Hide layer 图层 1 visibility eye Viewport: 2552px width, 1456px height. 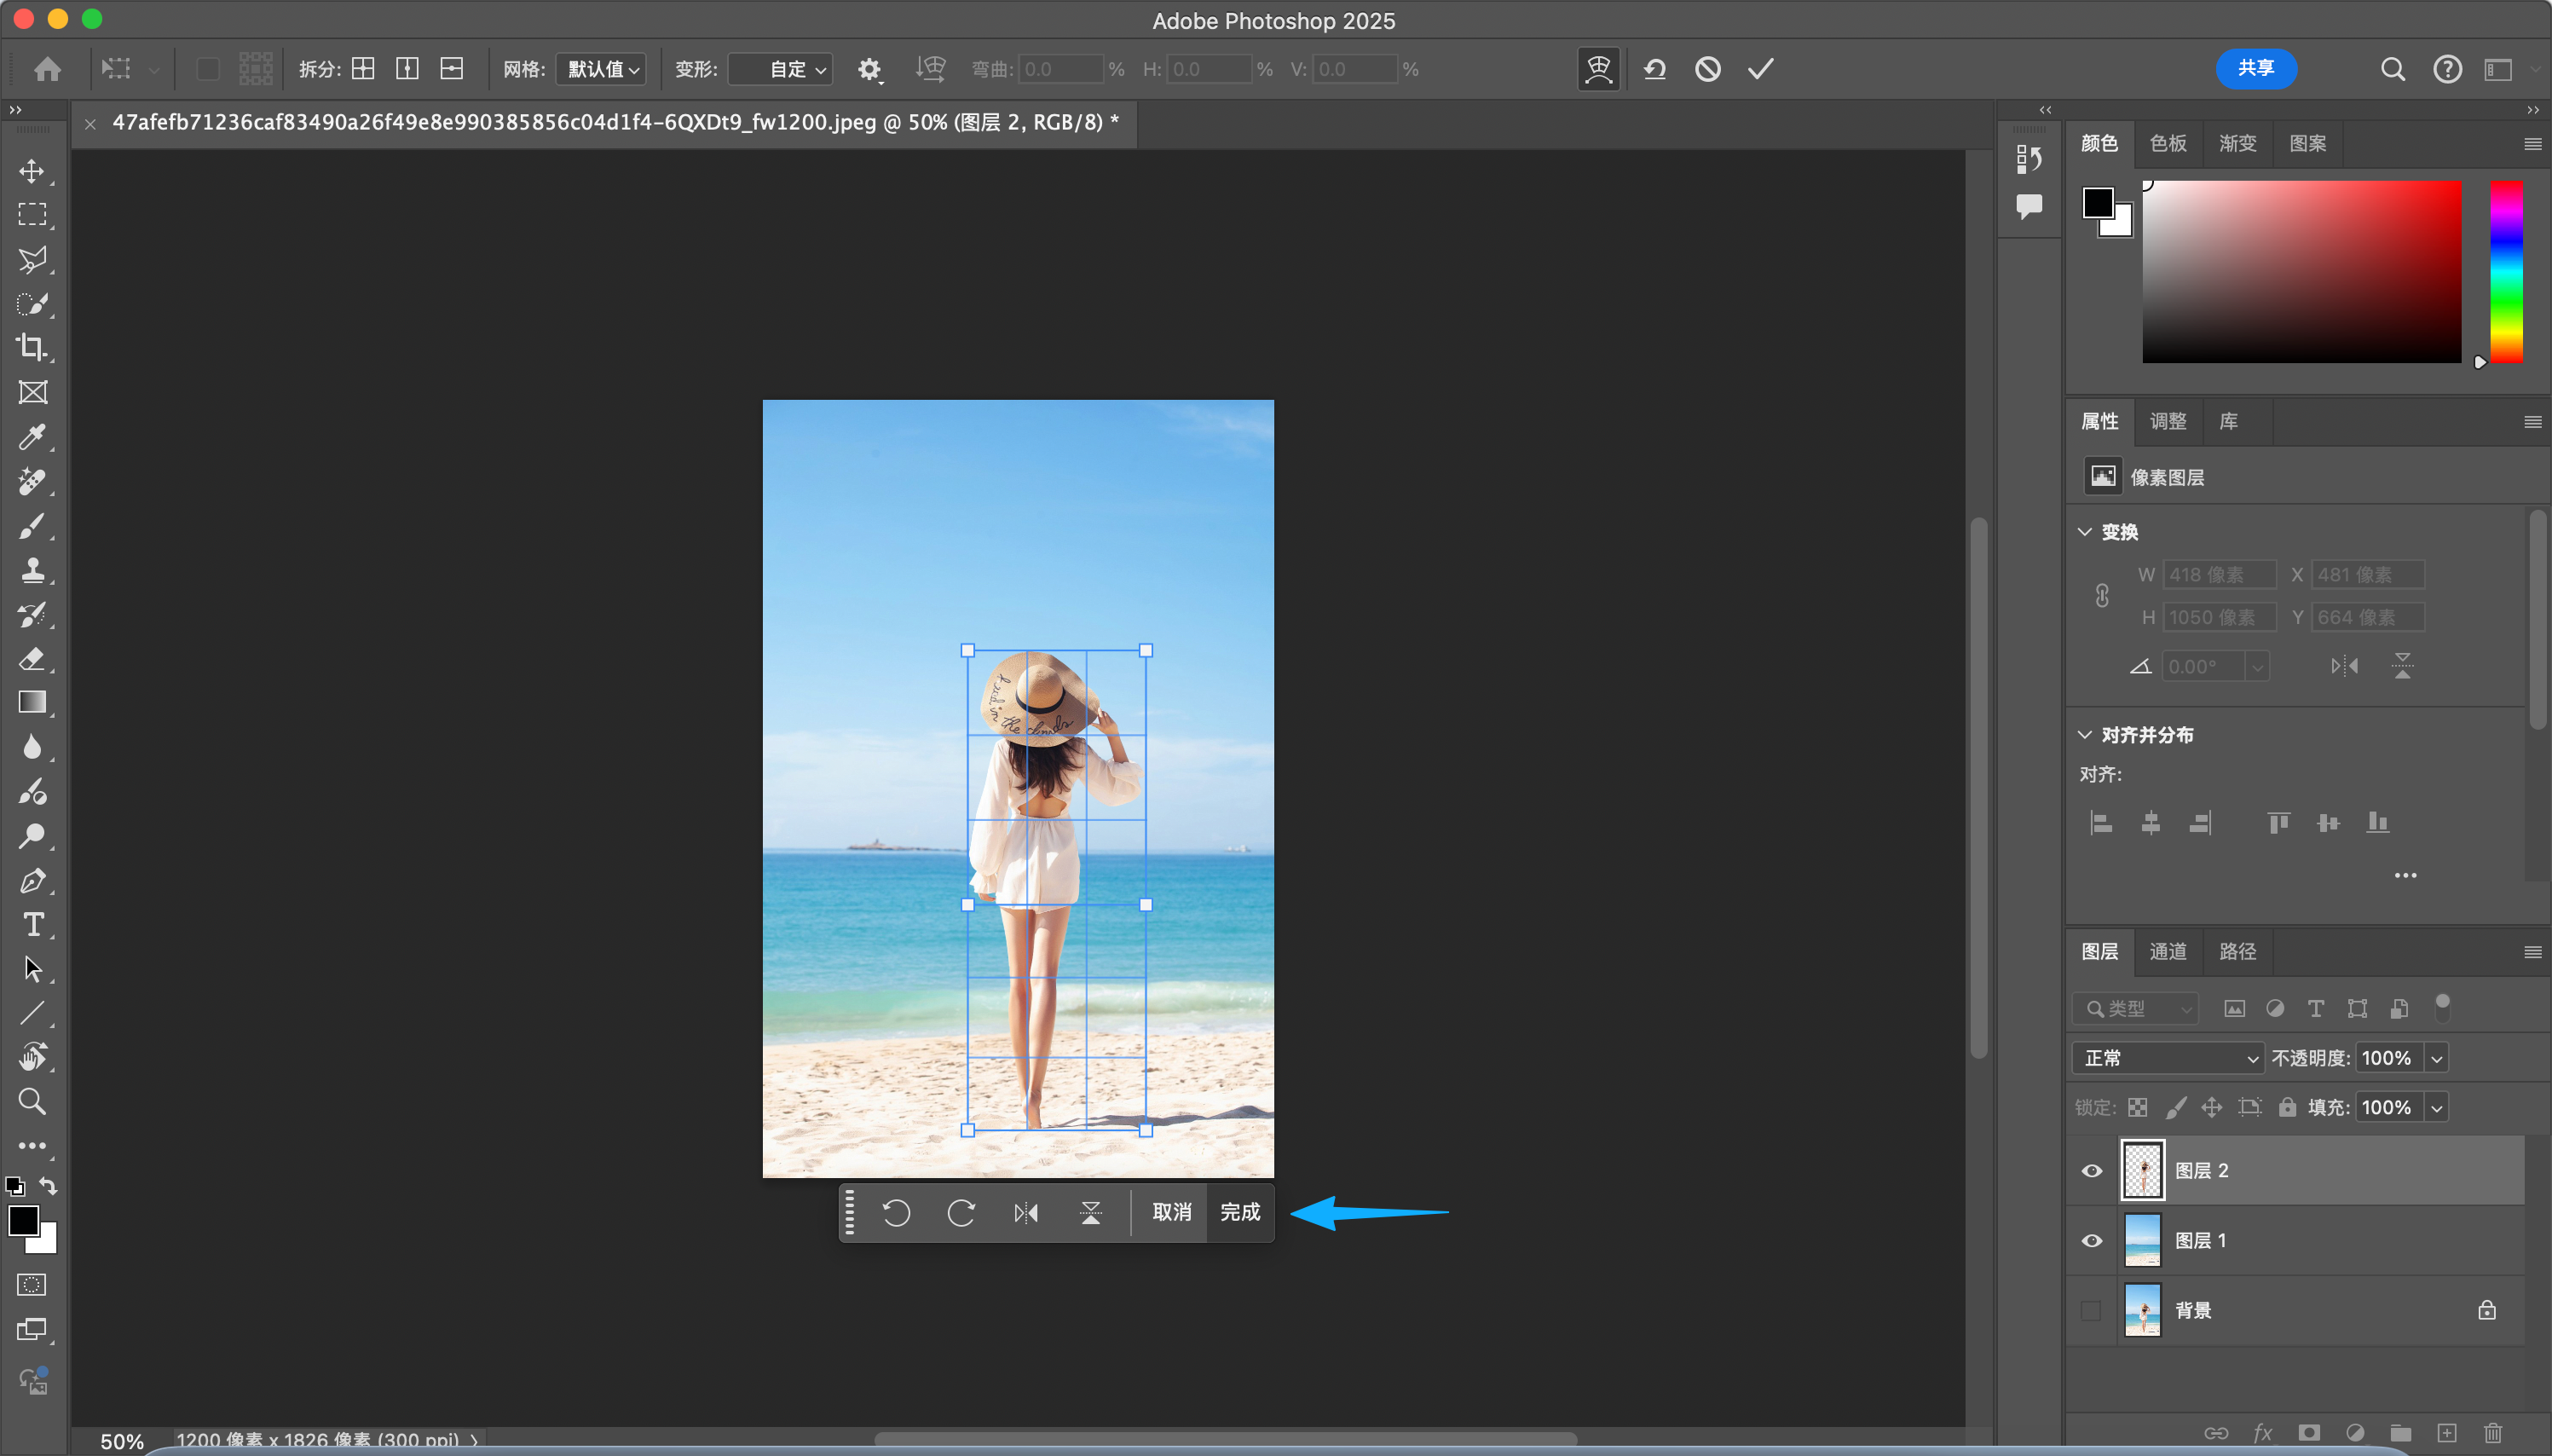point(2091,1241)
